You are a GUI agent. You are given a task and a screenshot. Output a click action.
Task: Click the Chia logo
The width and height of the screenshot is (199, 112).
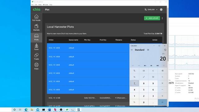(36, 10)
